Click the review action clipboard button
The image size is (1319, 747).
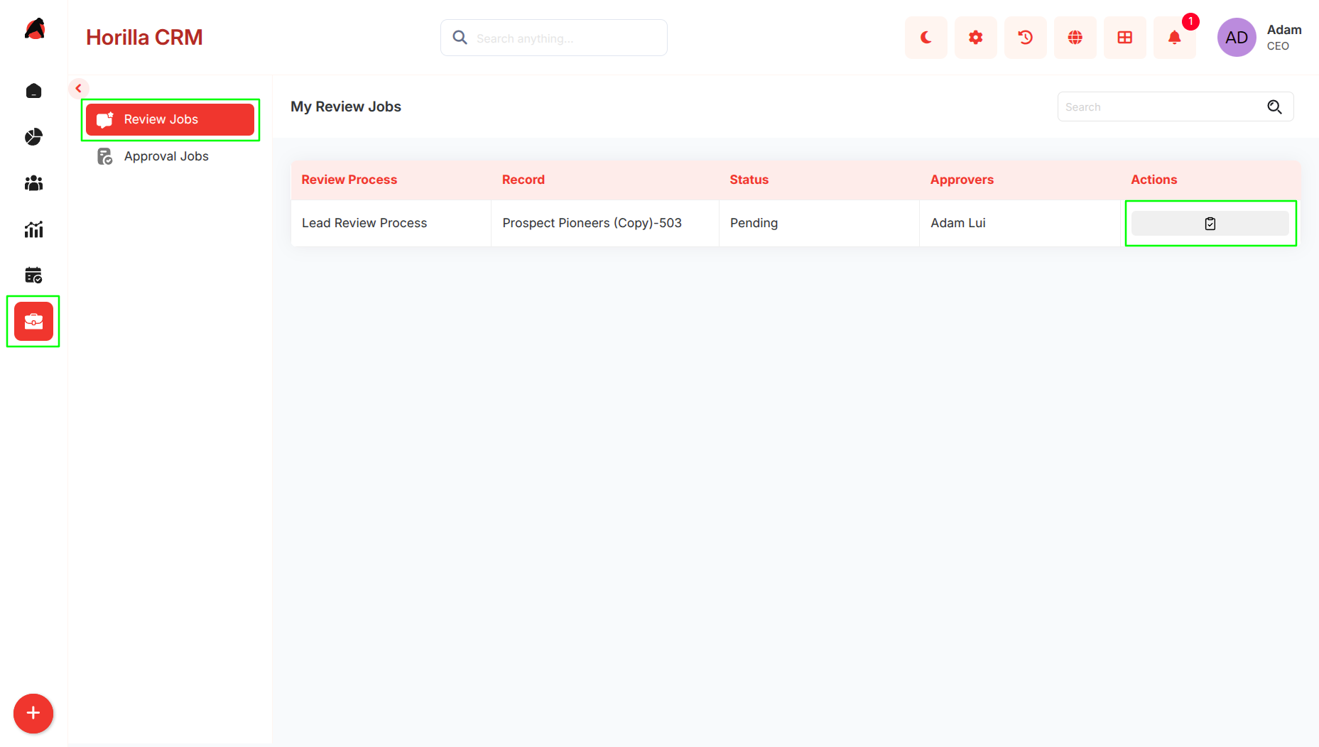pyautogui.click(x=1210, y=224)
